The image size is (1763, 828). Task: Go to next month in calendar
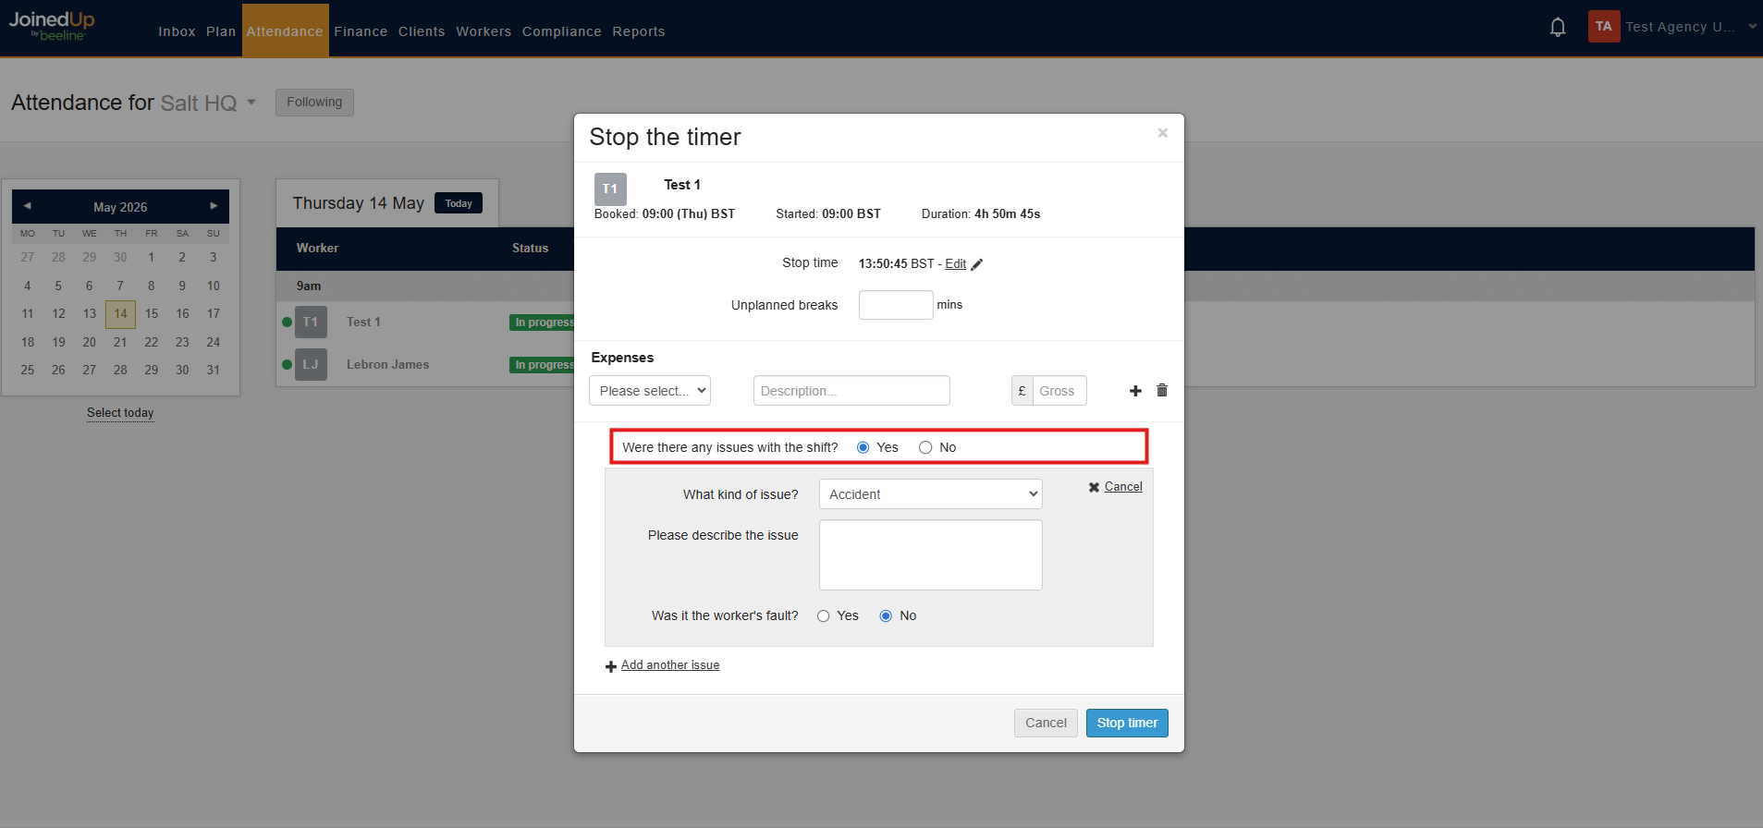point(214,206)
